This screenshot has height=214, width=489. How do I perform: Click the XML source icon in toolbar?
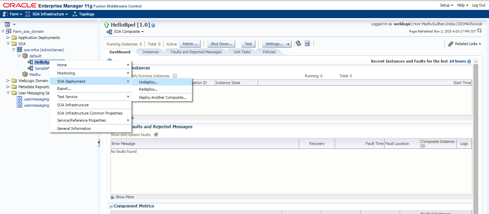coord(307,43)
